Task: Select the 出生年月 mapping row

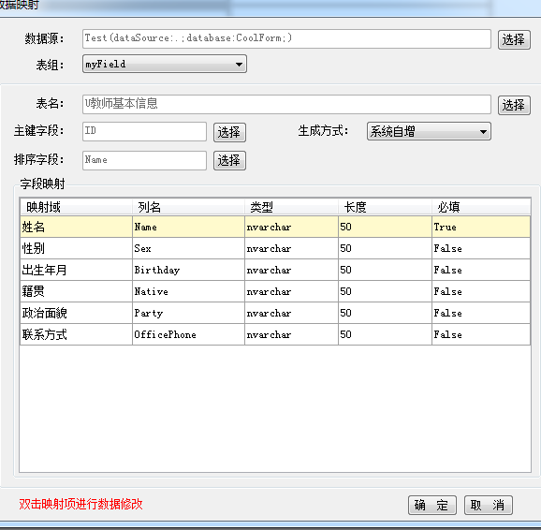Action: [x=275, y=270]
